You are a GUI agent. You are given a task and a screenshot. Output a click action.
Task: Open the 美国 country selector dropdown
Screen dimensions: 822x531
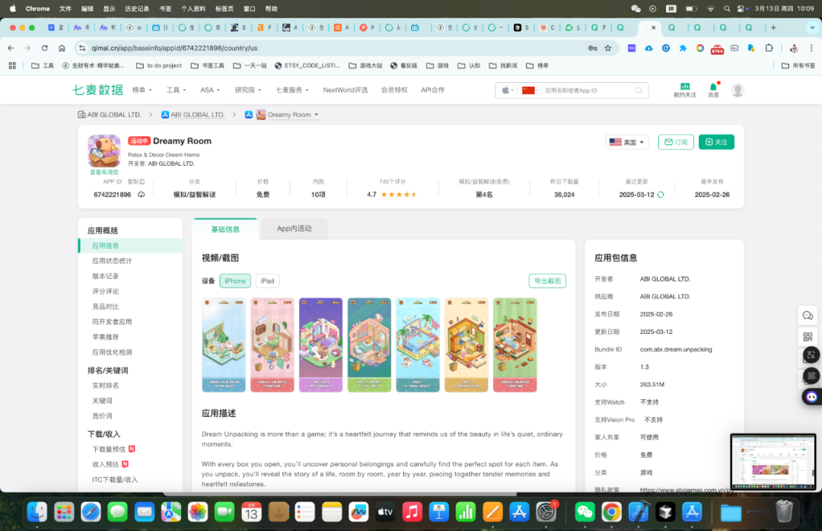(627, 142)
